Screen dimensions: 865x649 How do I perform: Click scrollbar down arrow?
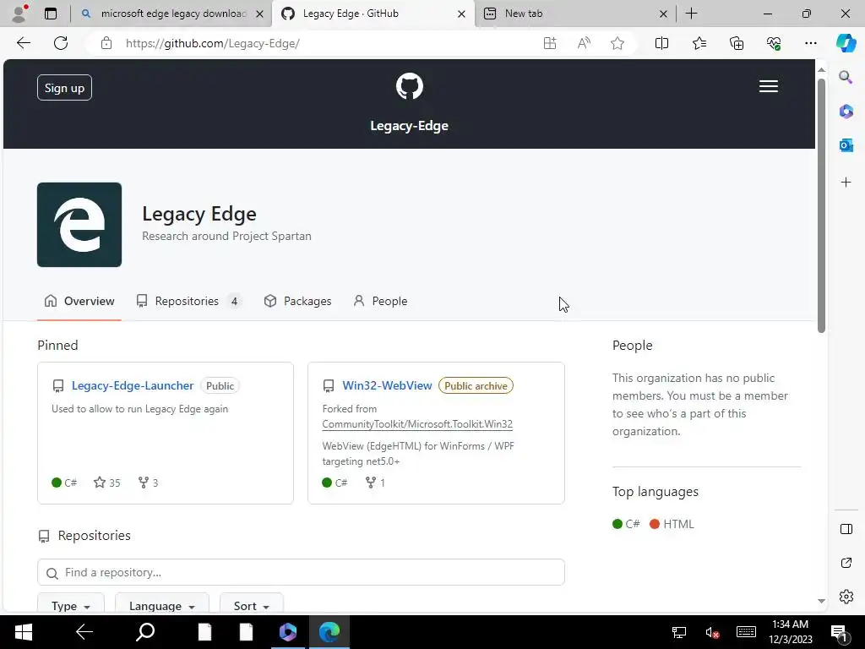click(x=821, y=601)
